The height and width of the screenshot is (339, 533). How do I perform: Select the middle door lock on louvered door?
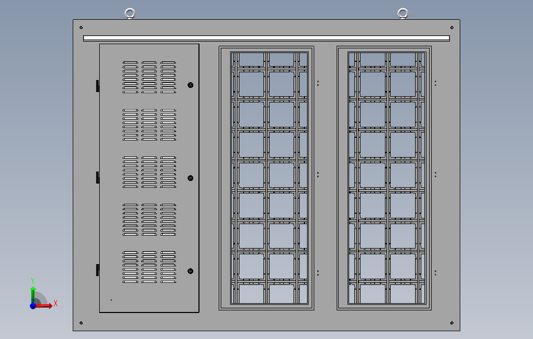tap(190, 178)
